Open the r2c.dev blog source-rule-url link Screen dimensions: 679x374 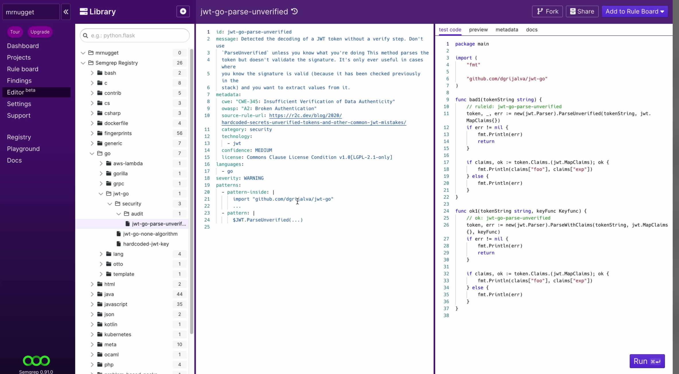pyautogui.click(x=305, y=115)
